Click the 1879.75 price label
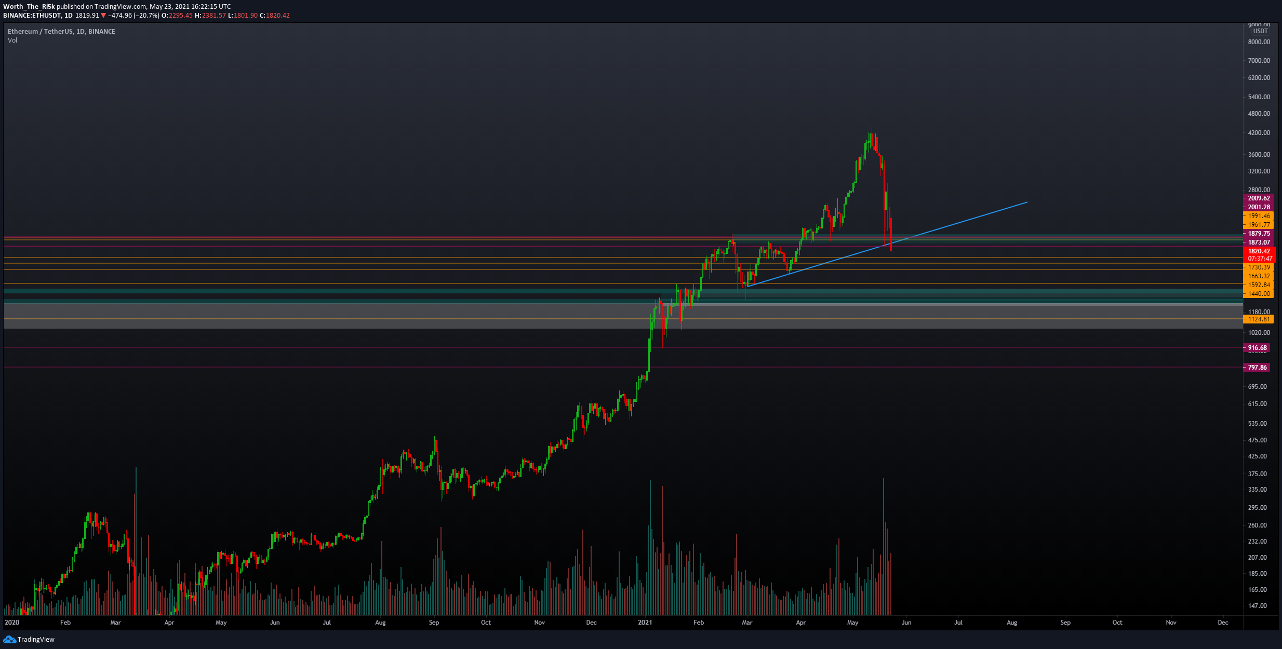Screen dimensions: 1282x649 click(1259, 234)
